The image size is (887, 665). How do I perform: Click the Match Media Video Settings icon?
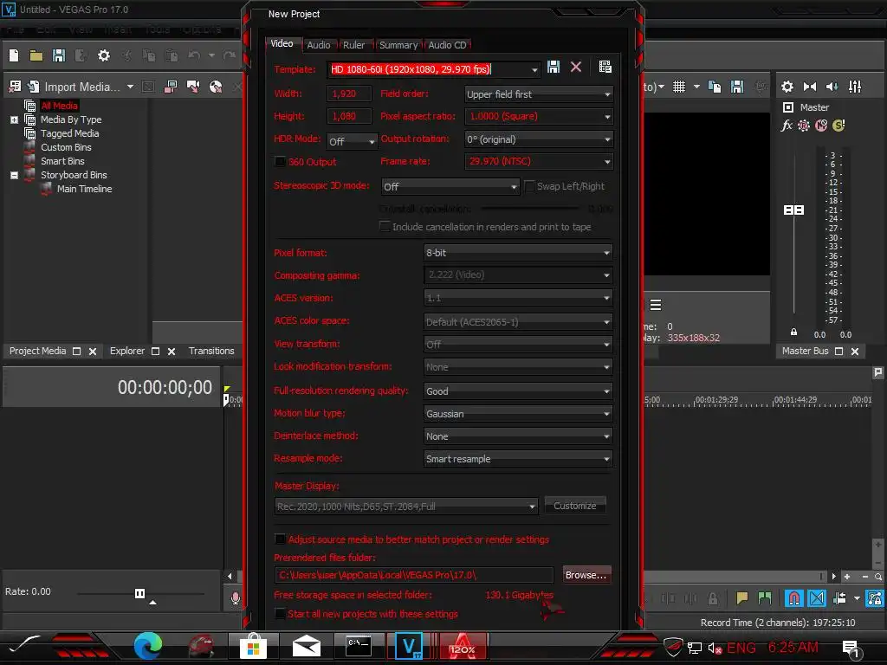click(x=605, y=68)
